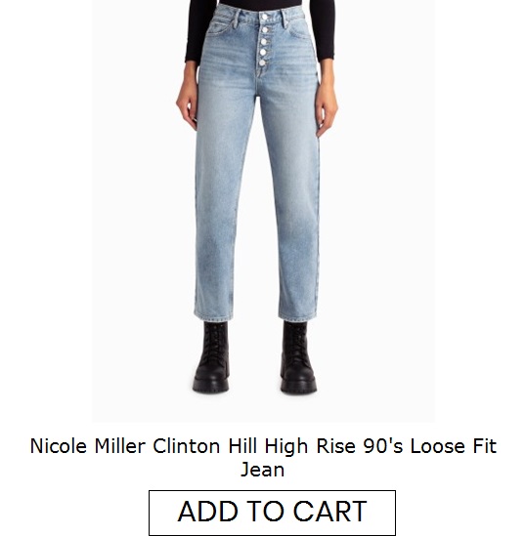Click "Nicole Miller" brand text in title

point(88,446)
